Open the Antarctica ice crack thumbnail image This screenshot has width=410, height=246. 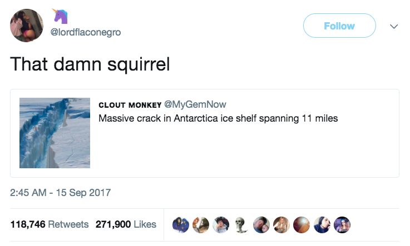[x=55, y=133]
